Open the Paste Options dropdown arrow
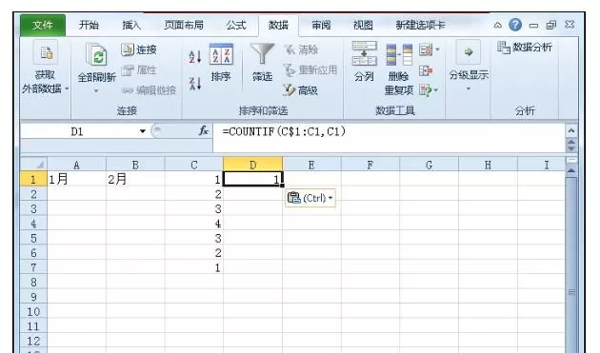Image resolution: width=600 pixels, height=353 pixels. pyautogui.click(x=330, y=198)
